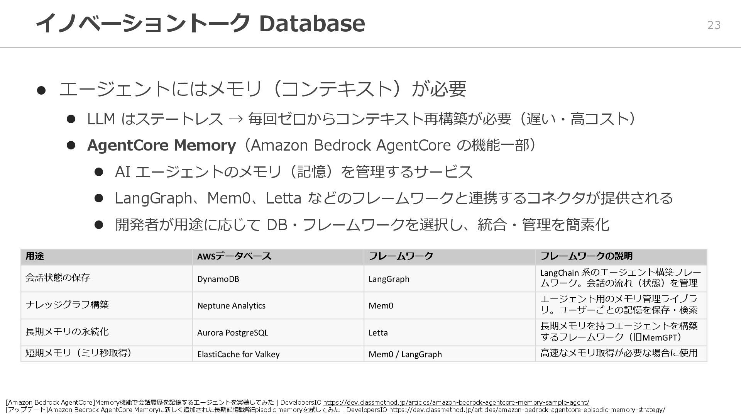741x417 pixels.
Task: Click the Neptune Analytics cell
Action: point(231,306)
